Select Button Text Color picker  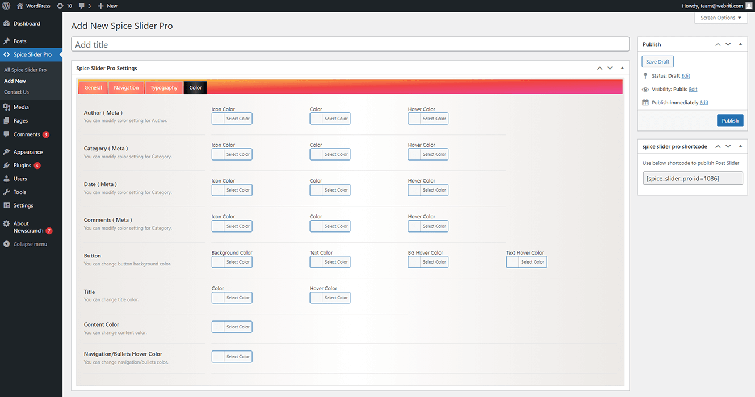(330, 262)
